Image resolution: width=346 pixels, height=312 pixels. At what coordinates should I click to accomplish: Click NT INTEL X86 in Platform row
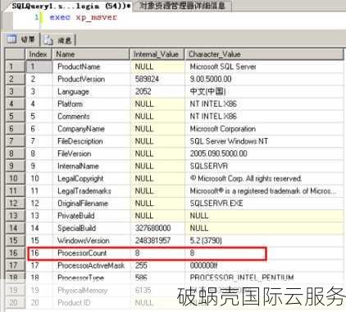click(264, 104)
